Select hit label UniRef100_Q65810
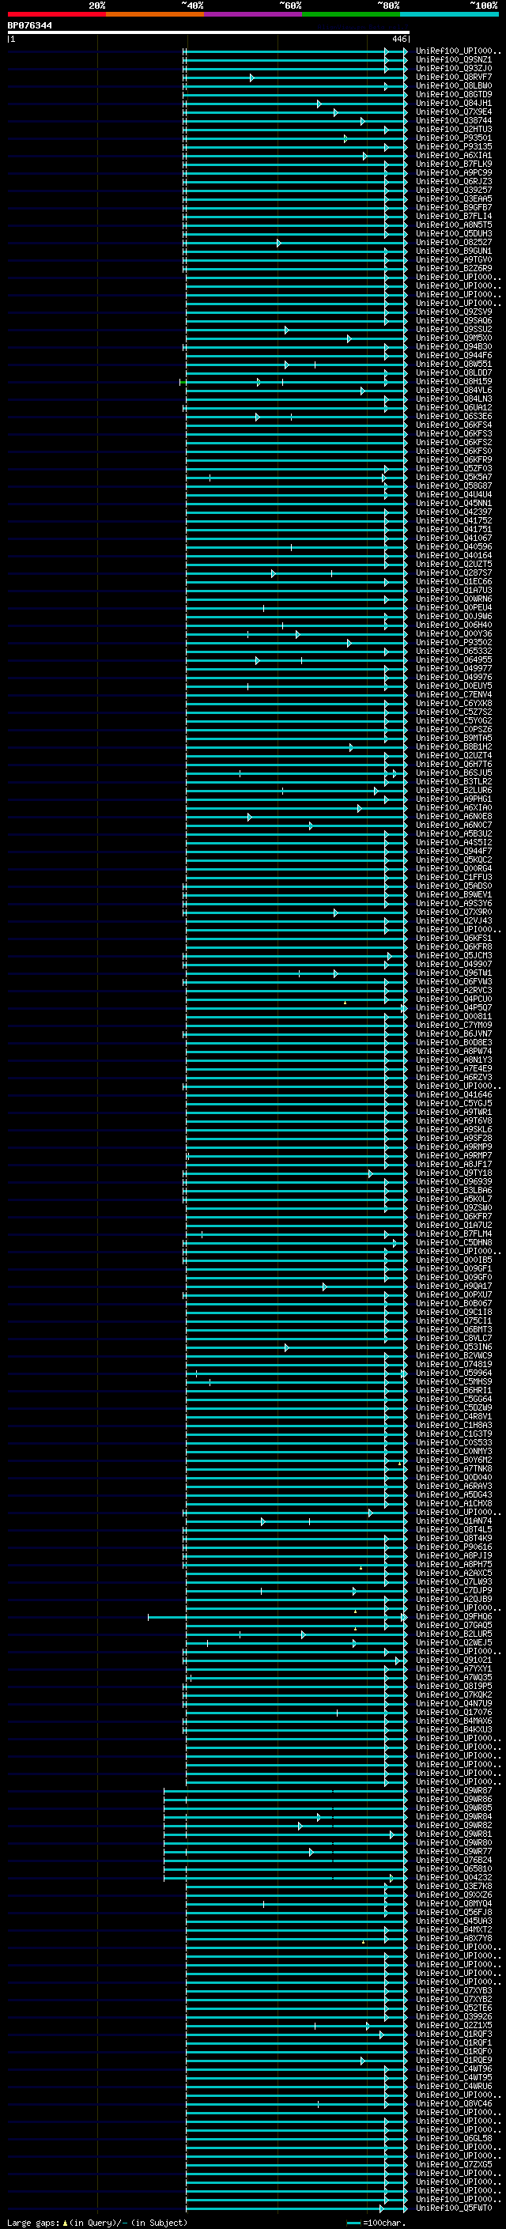The width and height of the screenshot is (506, 2229). coord(453,1869)
